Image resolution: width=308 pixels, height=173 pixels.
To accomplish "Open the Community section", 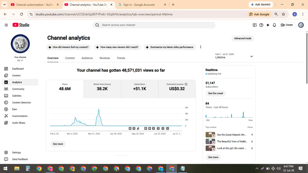I will (20, 89).
